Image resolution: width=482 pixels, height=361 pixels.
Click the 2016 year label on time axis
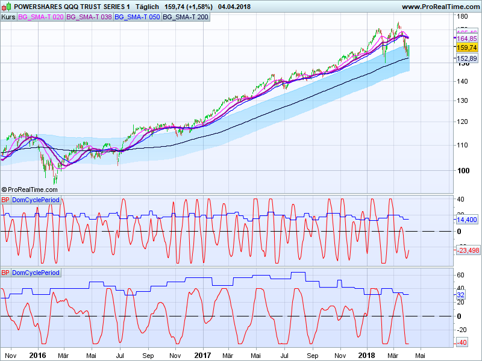37,355
